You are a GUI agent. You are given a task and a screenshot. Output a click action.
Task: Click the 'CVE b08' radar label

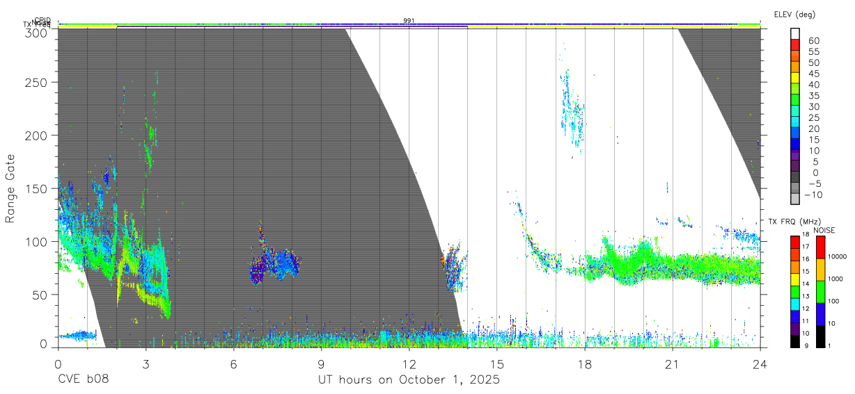(x=83, y=380)
